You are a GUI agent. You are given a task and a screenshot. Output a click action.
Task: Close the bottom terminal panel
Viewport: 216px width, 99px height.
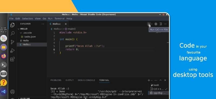(165, 80)
